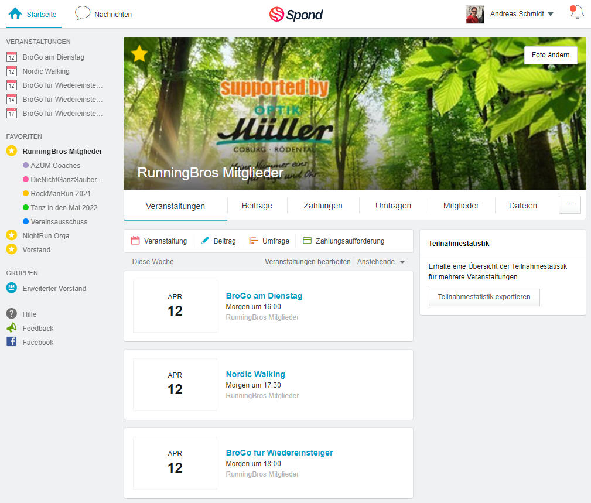Click the NightRun Orga favorite label
The width and height of the screenshot is (591, 503).
[x=46, y=236]
